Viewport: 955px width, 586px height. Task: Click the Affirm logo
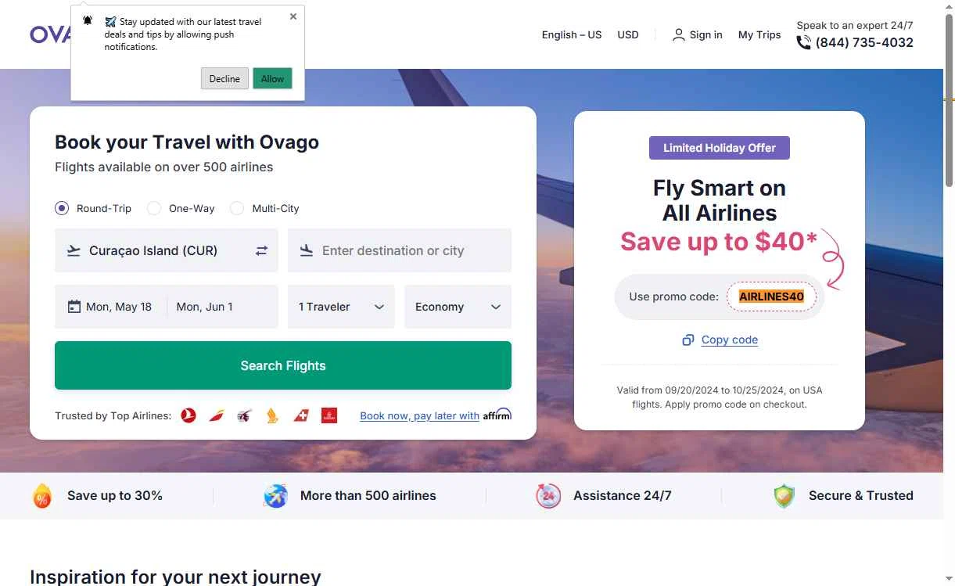coord(497,415)
